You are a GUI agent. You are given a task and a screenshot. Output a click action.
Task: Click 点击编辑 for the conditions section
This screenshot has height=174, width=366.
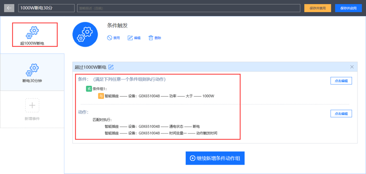tap(341, 81)
